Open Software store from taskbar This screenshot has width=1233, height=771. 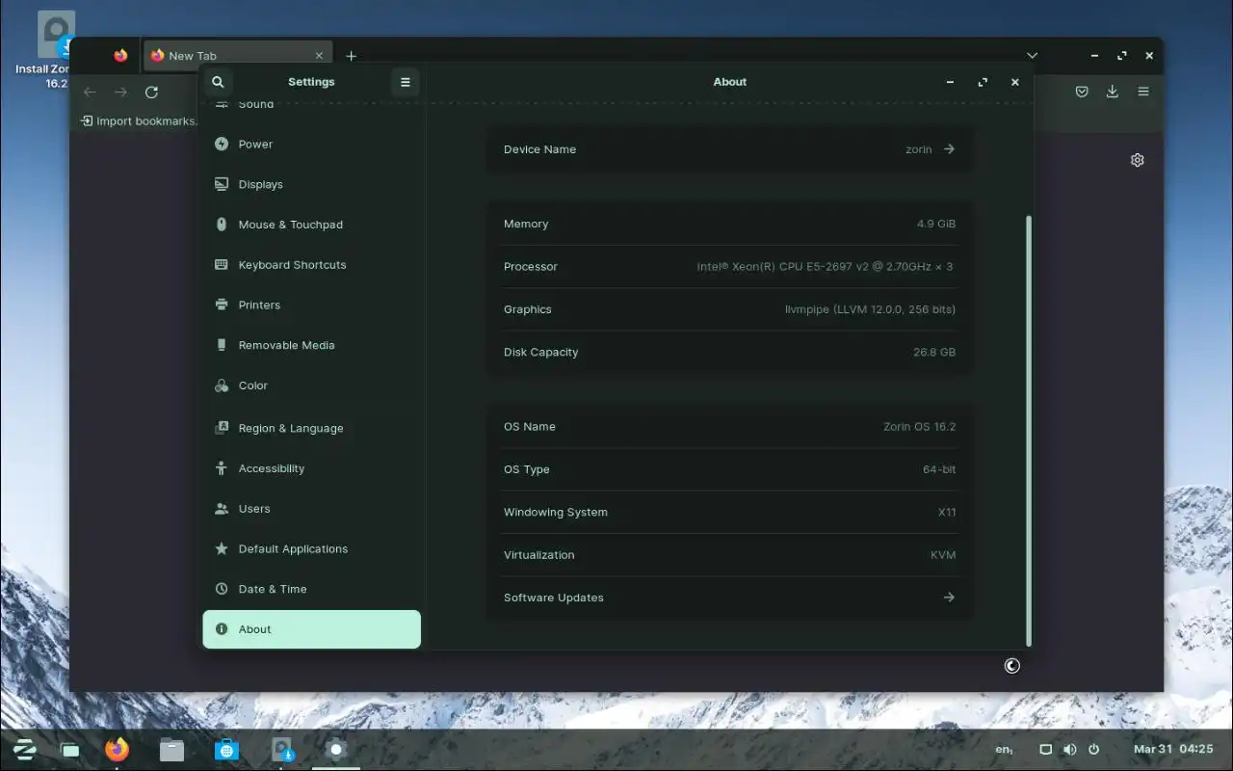click(x=226, y=749)
